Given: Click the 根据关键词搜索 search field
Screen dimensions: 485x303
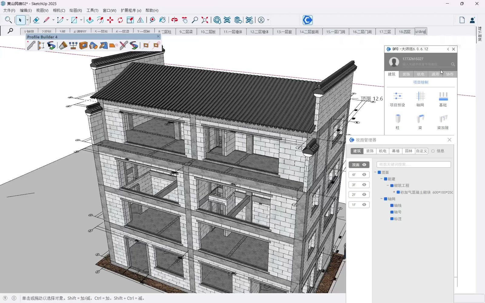Looking at the screenshot, I should tap(413, 164).
